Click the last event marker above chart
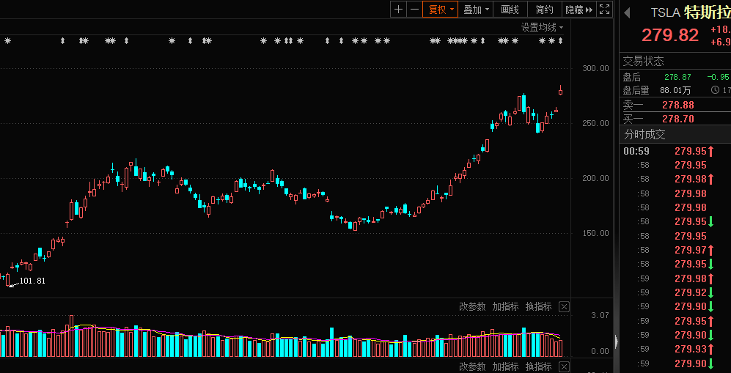The width and height of the screenshot is (731, 373). (x=560, y=41)
